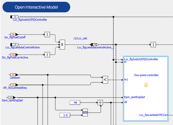Click the Stc_flgFuelCorrActive label
Viewport: 173px width, 125px height.
(15, 57)
